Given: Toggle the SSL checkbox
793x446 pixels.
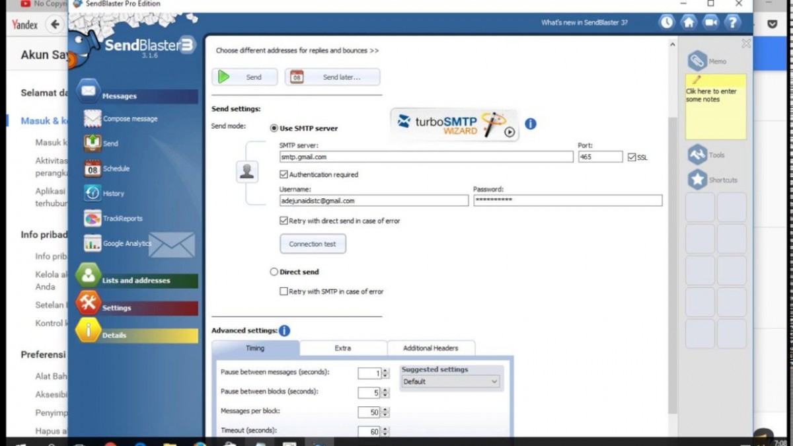Looking at the screenshot, I should click(632, 157).
